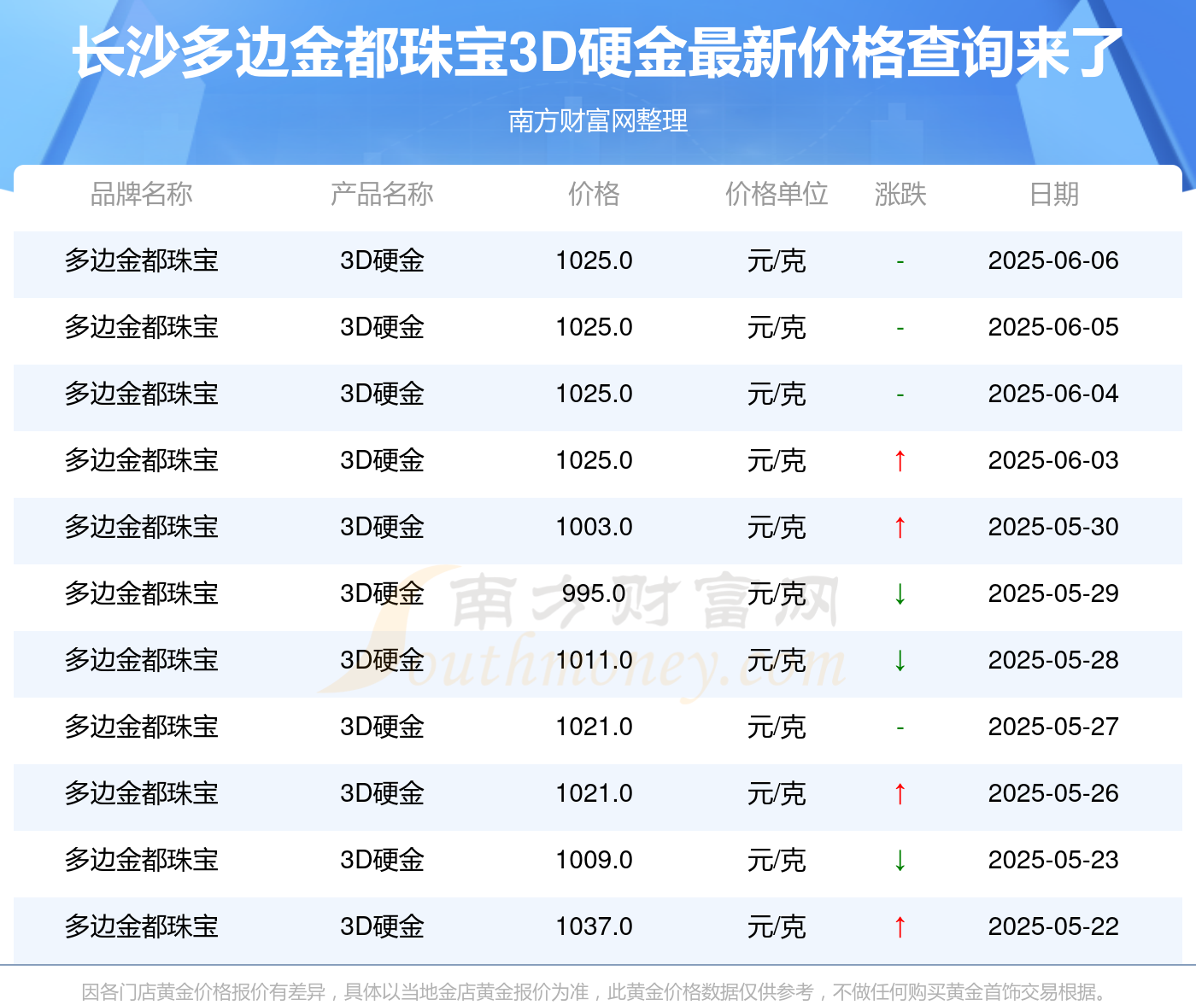Click the 产品名称 column header
The height and width of the screenshot is (1005, 1196).
(382, 194)
